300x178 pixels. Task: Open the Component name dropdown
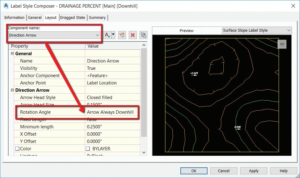[x=54, y=35]
